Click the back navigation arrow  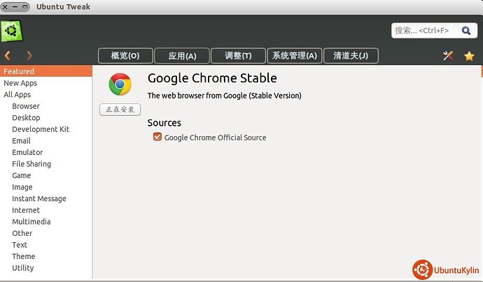point(8,56)
